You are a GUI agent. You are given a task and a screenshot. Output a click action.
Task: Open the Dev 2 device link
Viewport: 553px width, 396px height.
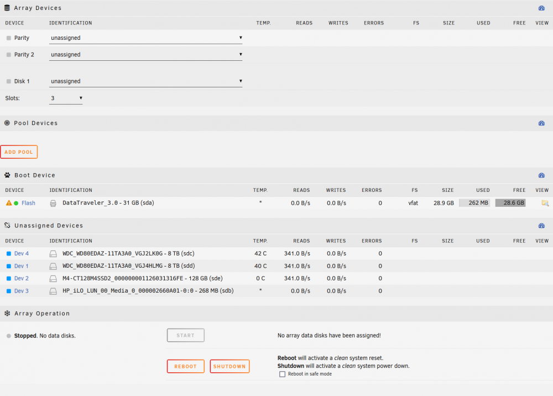(22, 279)
